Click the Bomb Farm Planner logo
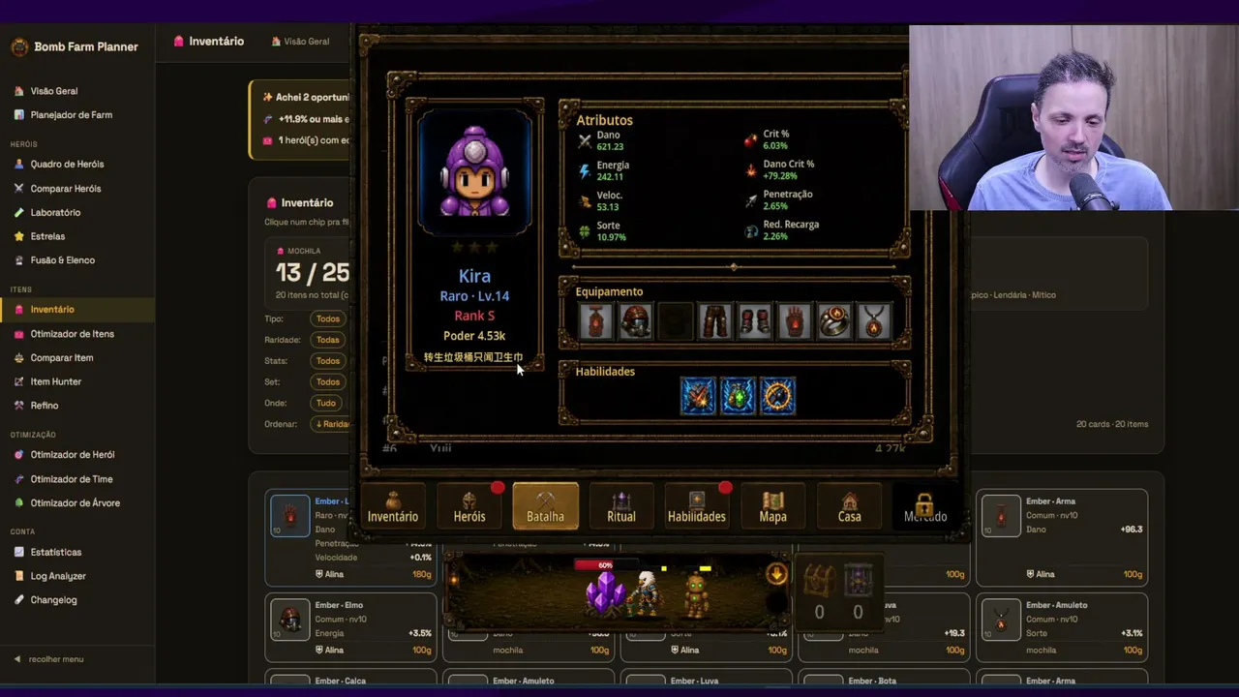Image resolution: width=1239 pixels, height=697 pixels. coord(19,46)
